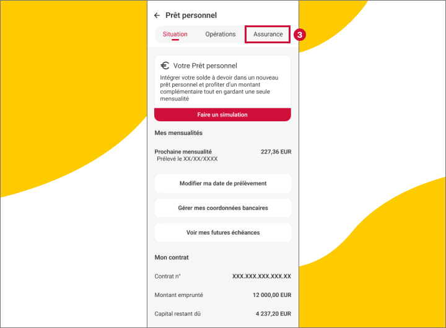Click the euro symbol icon
Viewport: 446px width, 328px height.
165,66
